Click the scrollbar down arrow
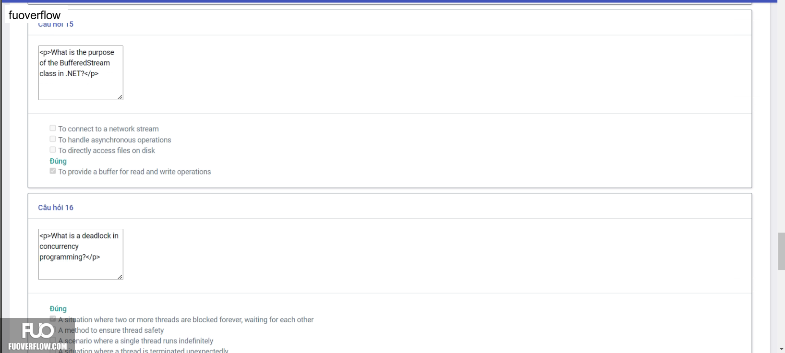Viewport: 785px width, 353px height. click(x=781, y=349)
